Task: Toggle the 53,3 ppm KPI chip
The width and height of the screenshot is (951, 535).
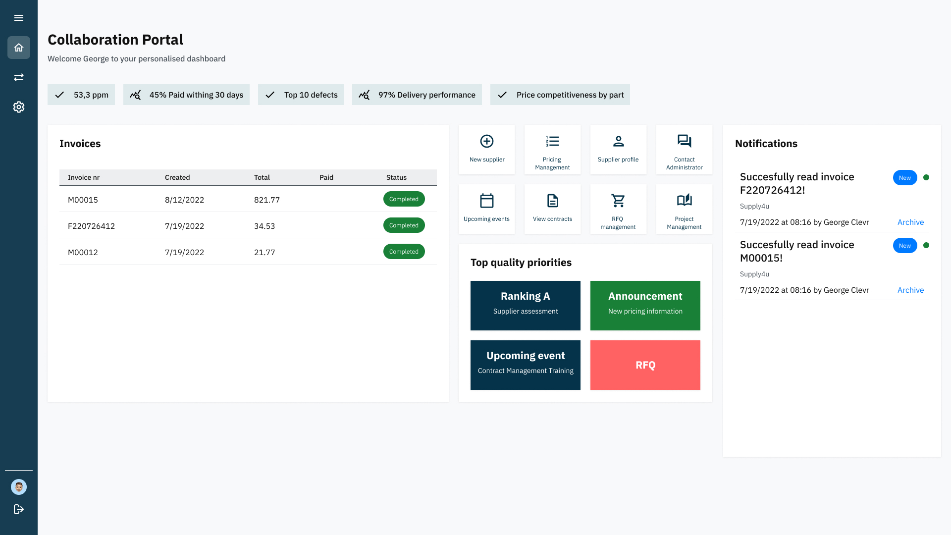Action: 81,95
